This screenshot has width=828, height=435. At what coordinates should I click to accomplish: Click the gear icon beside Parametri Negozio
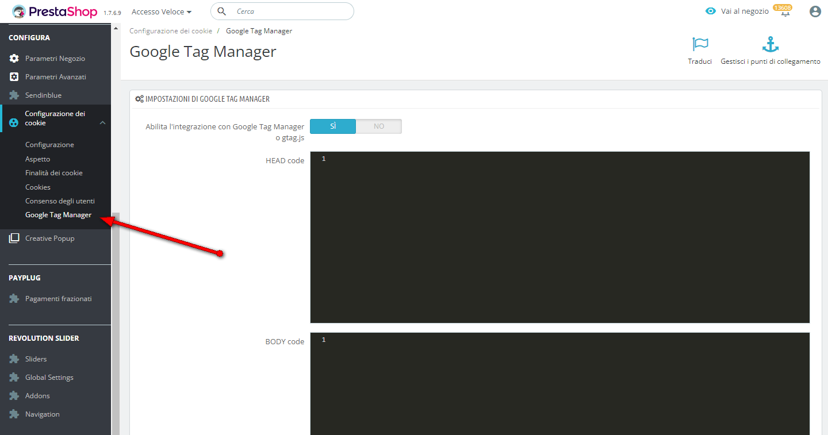click(x=14, y=59)
